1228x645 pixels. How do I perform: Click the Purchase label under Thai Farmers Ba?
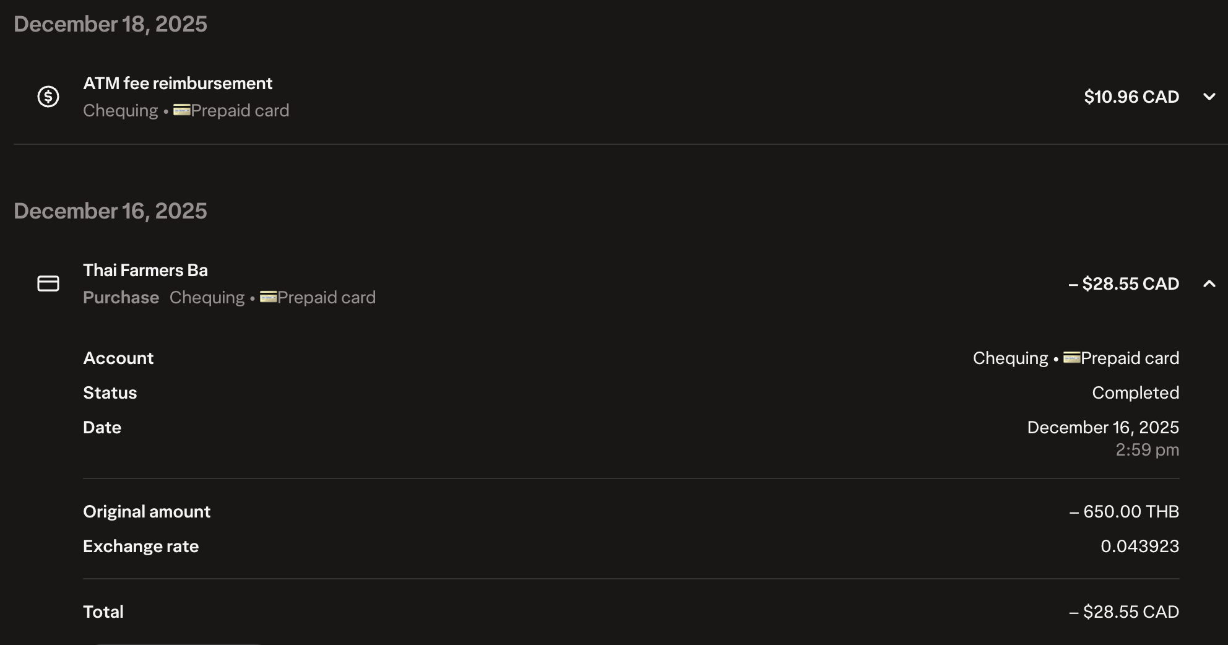121,297
